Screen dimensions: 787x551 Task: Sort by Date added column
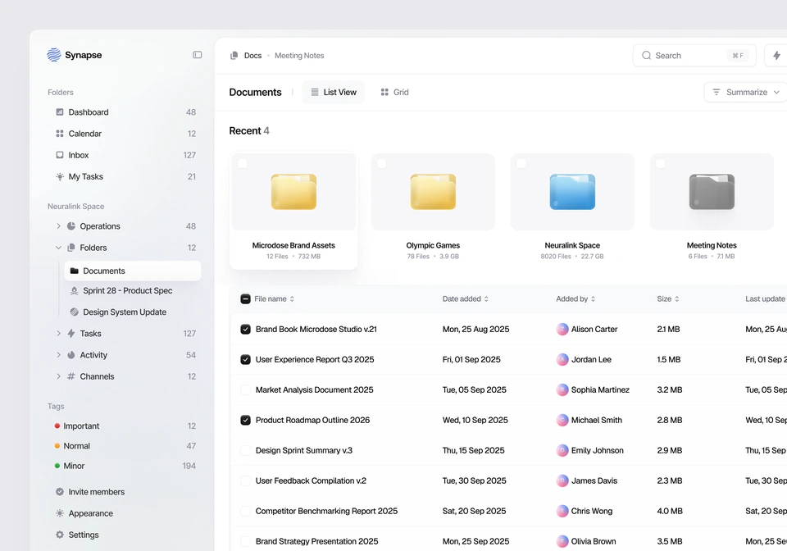(466, 299)
